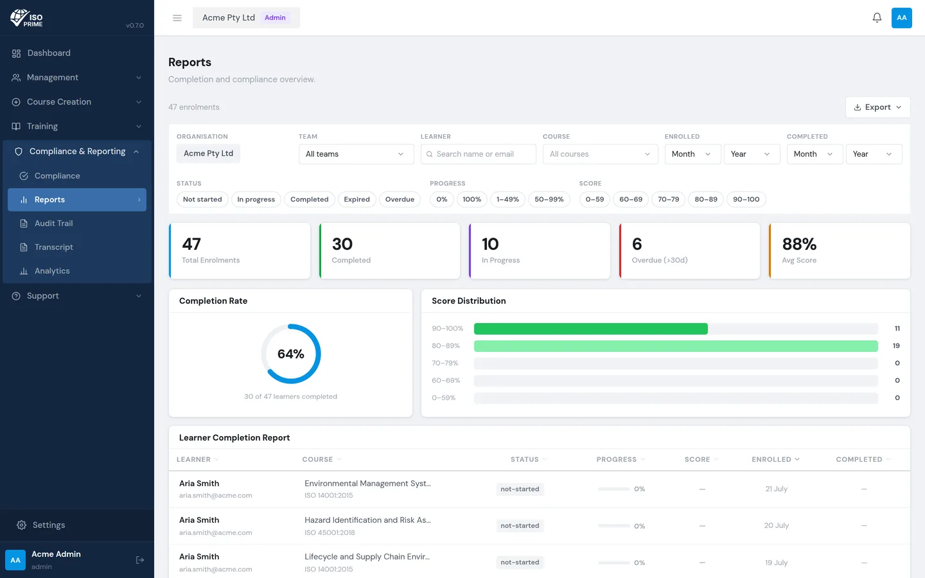Open the Export dropdown button
The image size is (925, 578).
pos(878,107)
